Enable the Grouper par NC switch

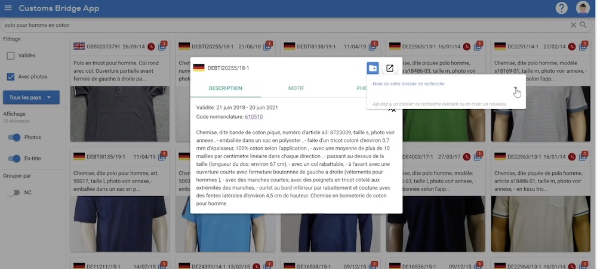click(x=13, y=193)
